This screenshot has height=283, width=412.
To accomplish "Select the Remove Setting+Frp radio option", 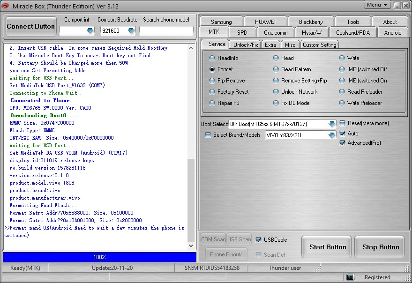I will pyautogui.click(x=276, y=81).
